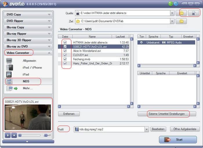Select the iPad device icon
203x148 pixels.
pos(9,74)
